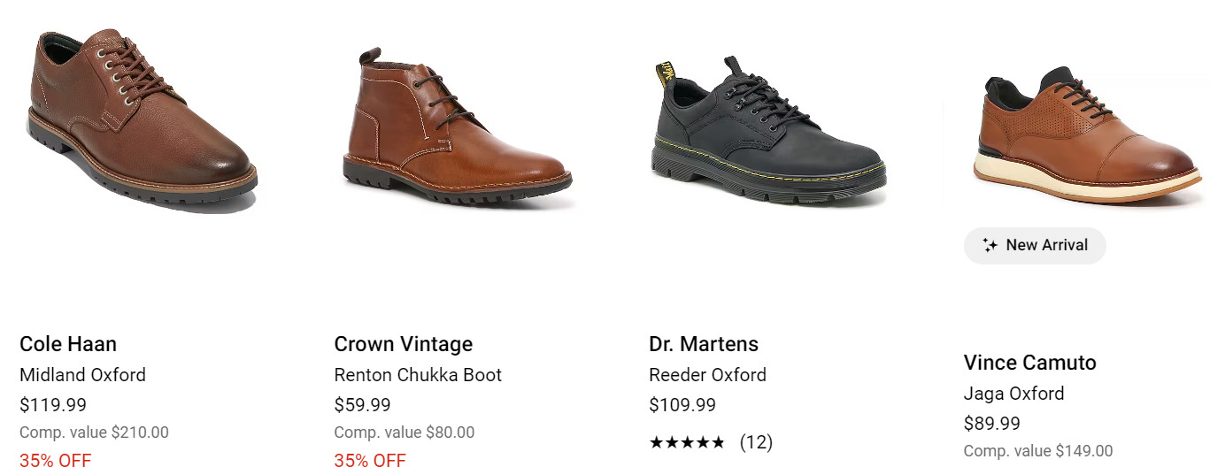Click the $109.99 Dr. Martens price
The height and width of the screenshot is (467, 1210).
pos(682,405)
